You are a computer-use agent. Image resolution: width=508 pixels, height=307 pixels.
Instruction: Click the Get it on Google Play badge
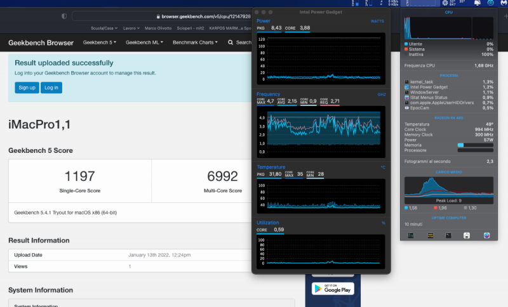[331, 288]
